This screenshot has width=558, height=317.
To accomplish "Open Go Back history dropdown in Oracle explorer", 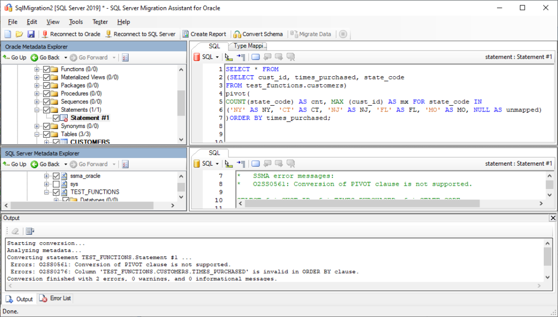I will point(65,57).
